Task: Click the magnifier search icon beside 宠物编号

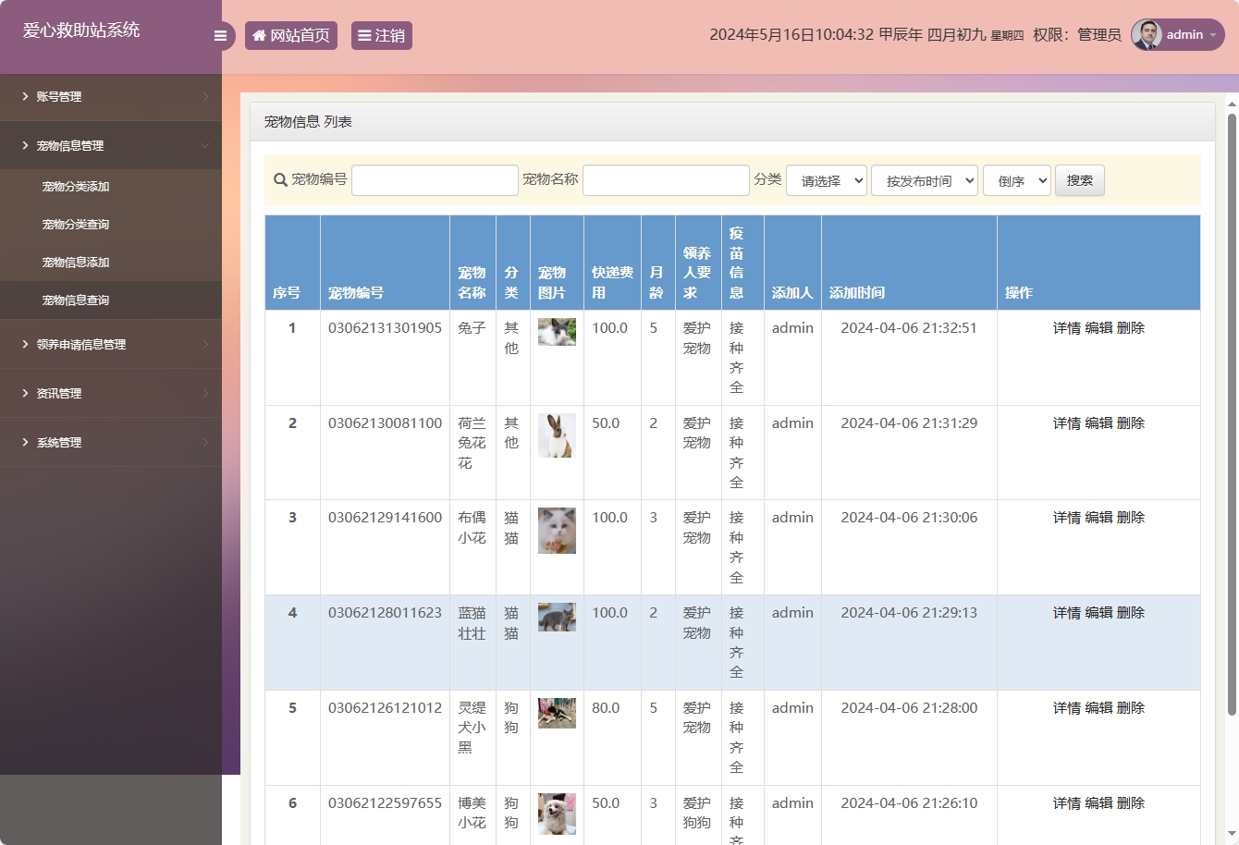Action: (x=280, y=179)
